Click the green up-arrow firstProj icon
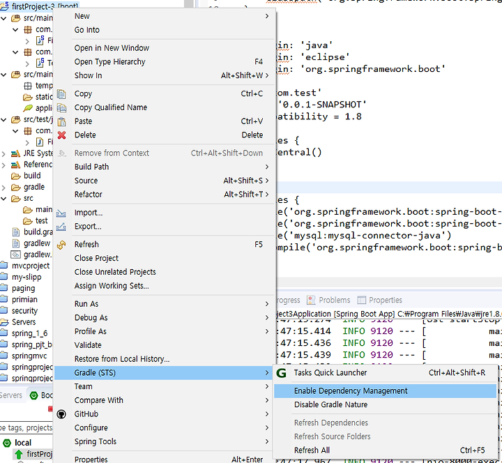Image resolution: width=502 pixels, height=463 pixels. tap(19, 454)
